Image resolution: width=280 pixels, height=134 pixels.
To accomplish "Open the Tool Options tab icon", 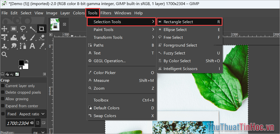I will pyautogui.click(x=3, y=74).
